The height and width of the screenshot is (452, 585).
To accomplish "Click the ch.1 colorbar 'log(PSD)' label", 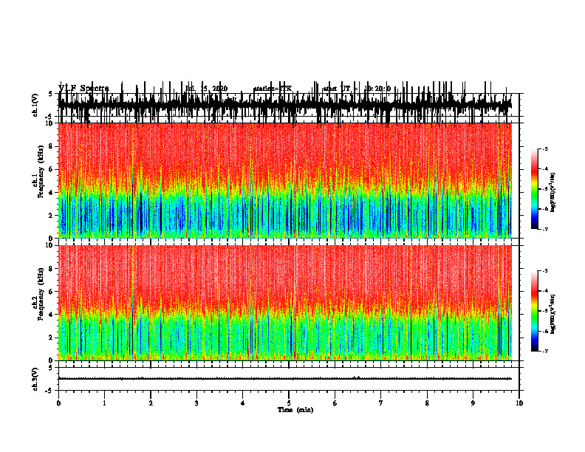I will [x=553, y=193].
